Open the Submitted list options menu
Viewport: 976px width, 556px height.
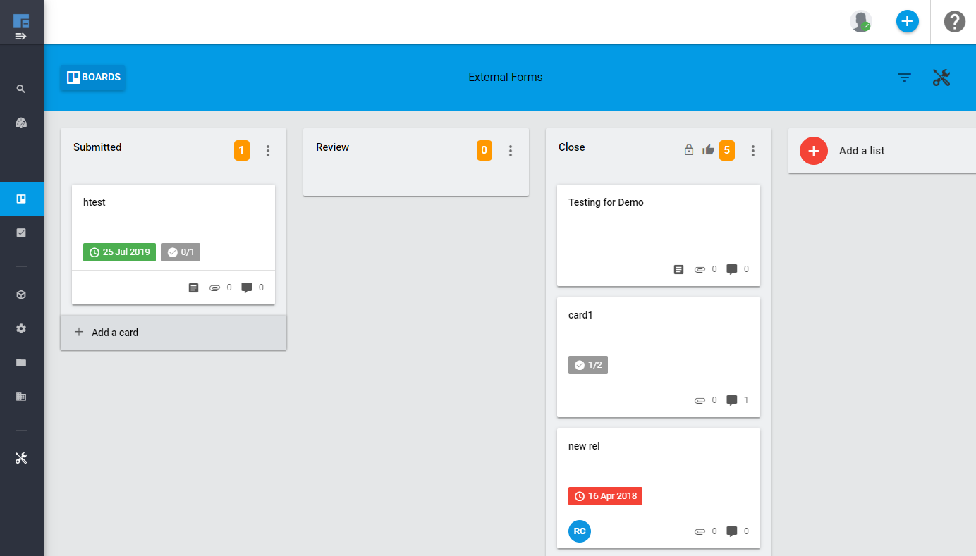[268, 151]
